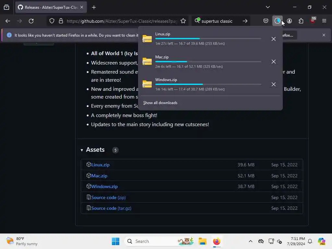Open the clock showing 7:11 PM
The image size is (332, 249).
point(296,241)
